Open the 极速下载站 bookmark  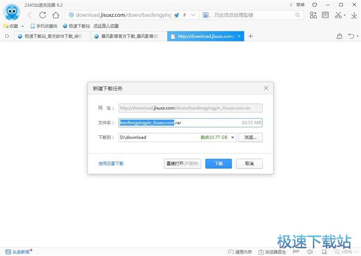pos(77,26)
